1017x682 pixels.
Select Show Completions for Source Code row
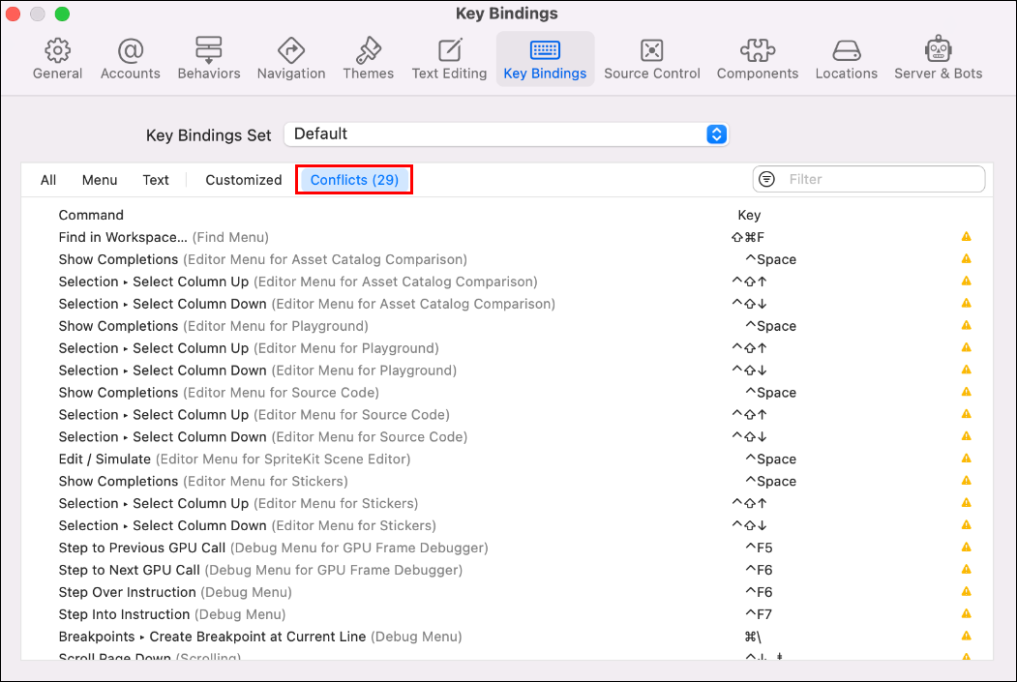tap(506, 392)
